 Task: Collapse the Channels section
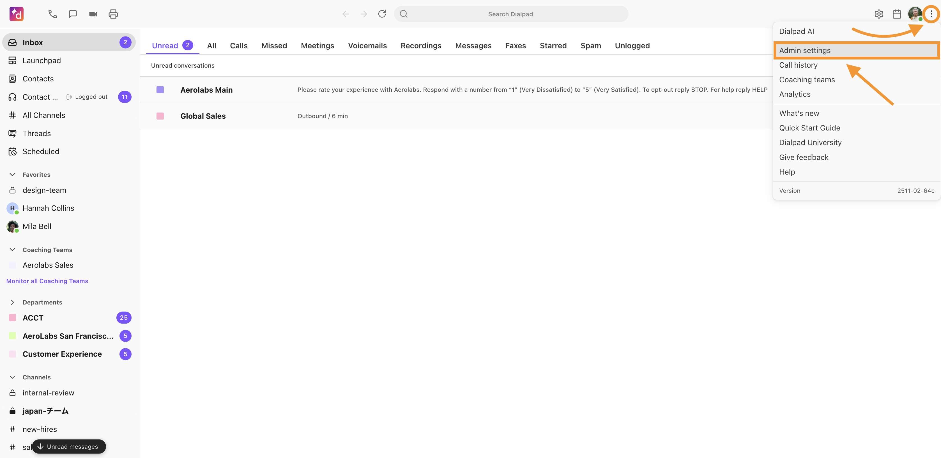click(x=12, y=377)
